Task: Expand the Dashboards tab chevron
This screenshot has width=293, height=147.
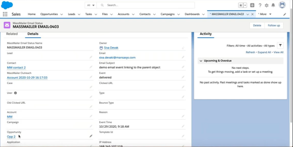Action: pos(203,14)
